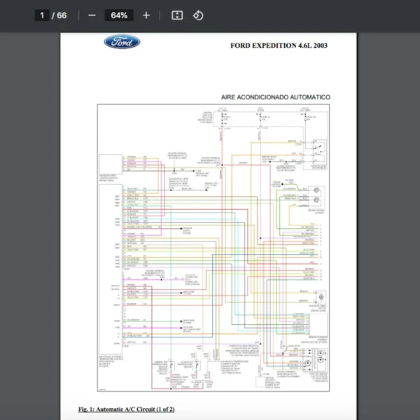Viewport: 420px width, 420px height.
Task: Toggle the fit to page icon
Action: (177, 15)
